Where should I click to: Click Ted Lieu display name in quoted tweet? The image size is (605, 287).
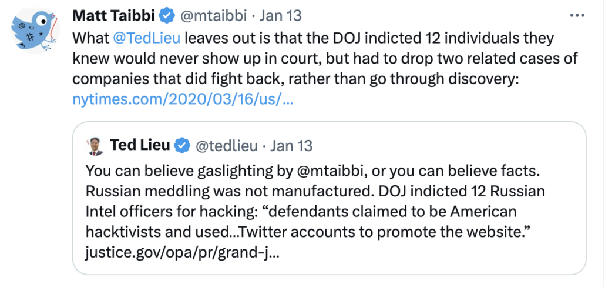140,145
